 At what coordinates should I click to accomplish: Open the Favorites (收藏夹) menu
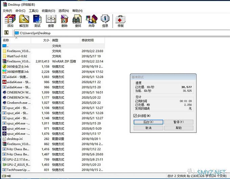(x=48, y=11)
